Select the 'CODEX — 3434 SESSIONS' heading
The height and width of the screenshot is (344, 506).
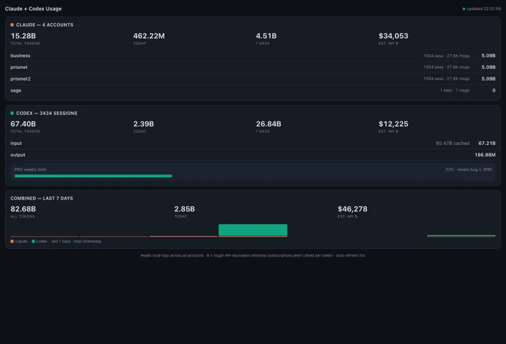click(x=47, y=113)
